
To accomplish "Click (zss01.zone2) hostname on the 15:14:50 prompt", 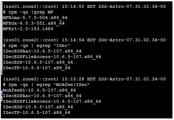I will pos(21,7).
